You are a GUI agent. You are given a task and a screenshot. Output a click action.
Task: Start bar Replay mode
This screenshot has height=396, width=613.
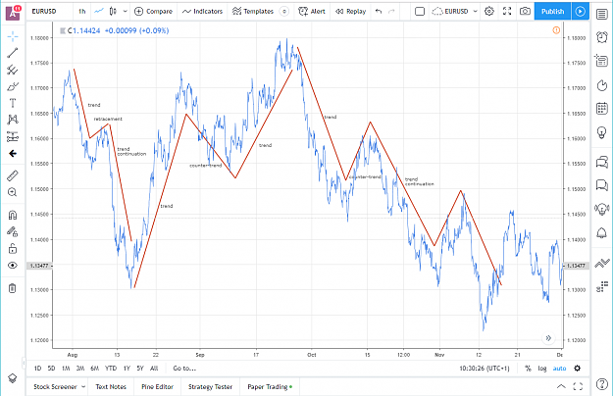point(351,12)
